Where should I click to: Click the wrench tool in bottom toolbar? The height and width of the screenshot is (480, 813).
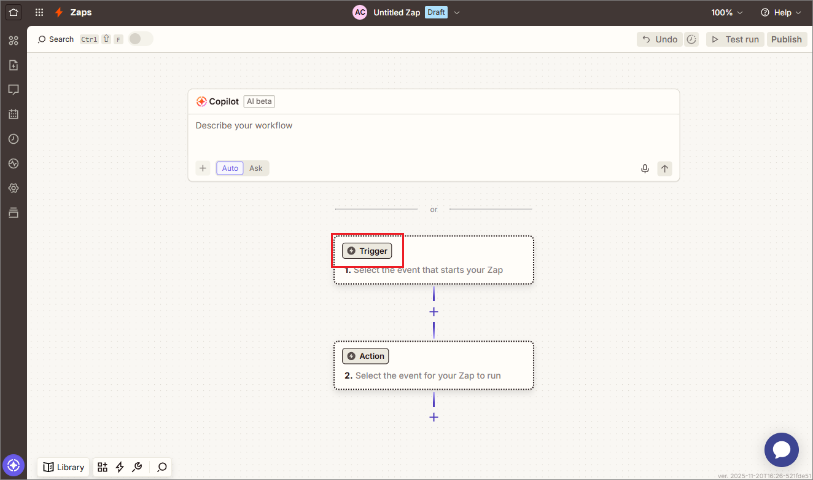click(138, 467)
